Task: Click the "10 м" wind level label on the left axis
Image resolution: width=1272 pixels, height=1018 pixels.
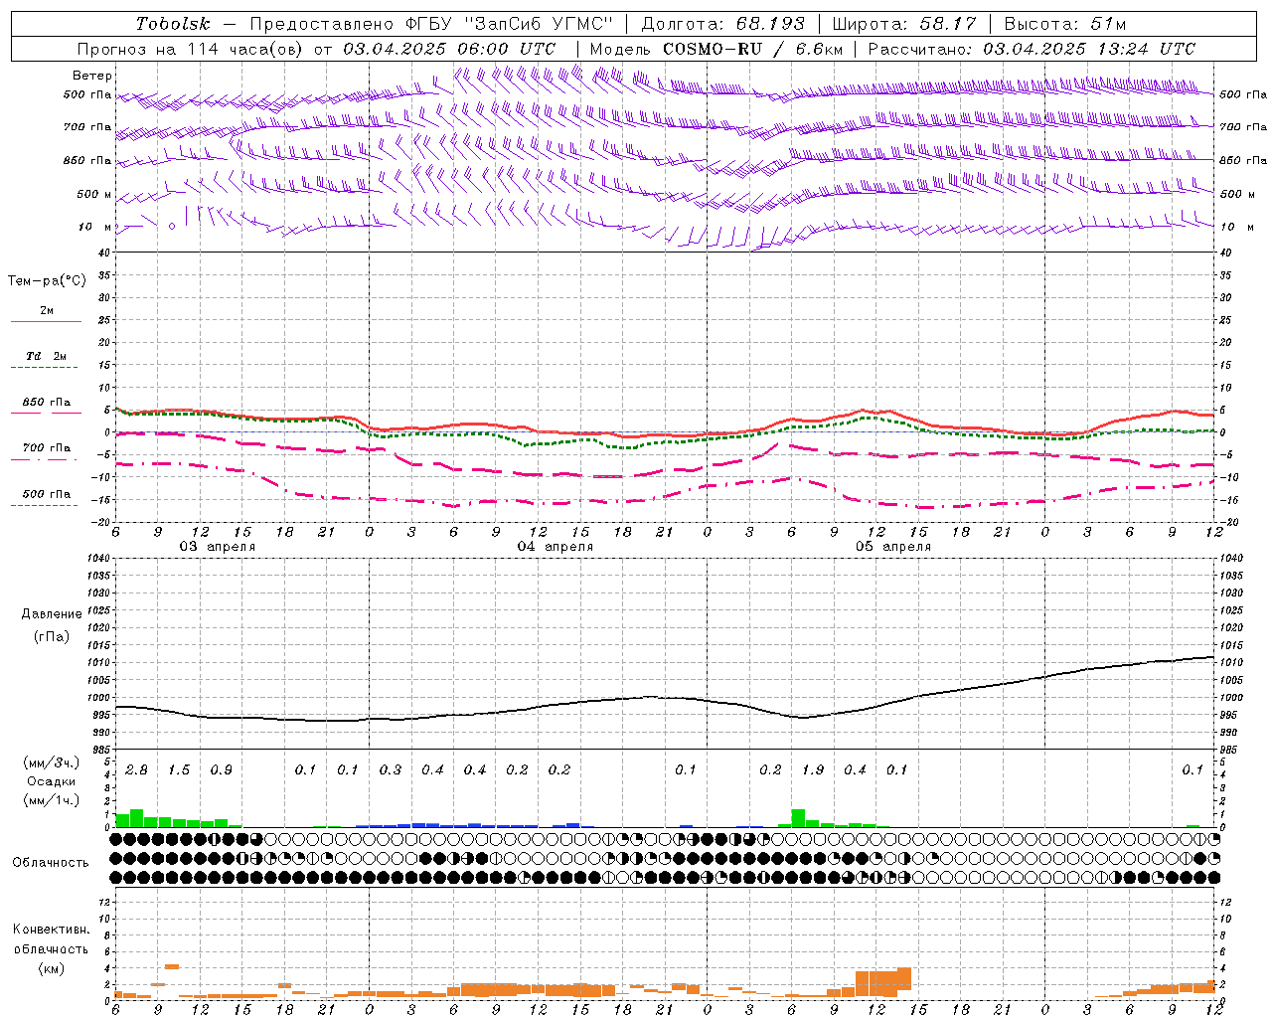Action: (x=95, y=227)
